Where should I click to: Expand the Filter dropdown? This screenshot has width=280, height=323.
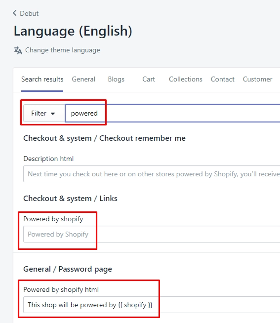pyautogui.click(x=44, y=113)
